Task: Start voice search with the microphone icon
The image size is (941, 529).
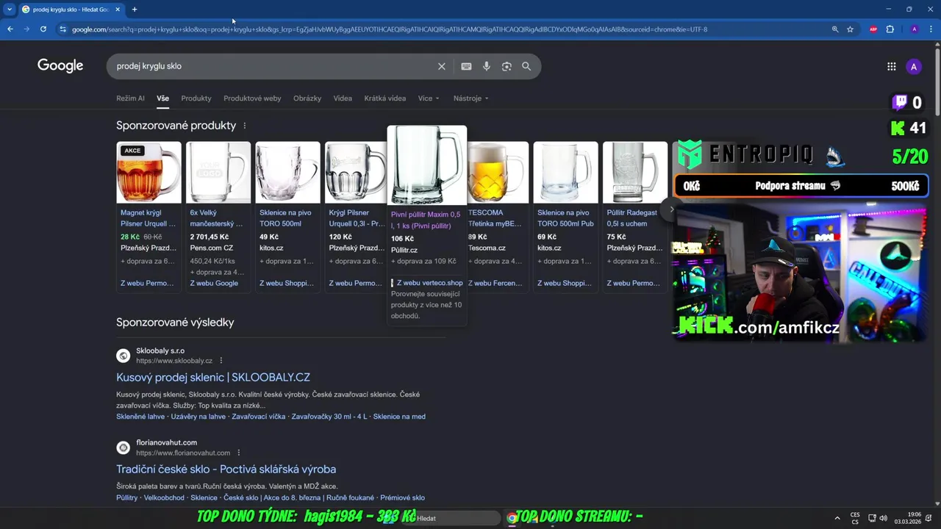Action: point(486,66)
